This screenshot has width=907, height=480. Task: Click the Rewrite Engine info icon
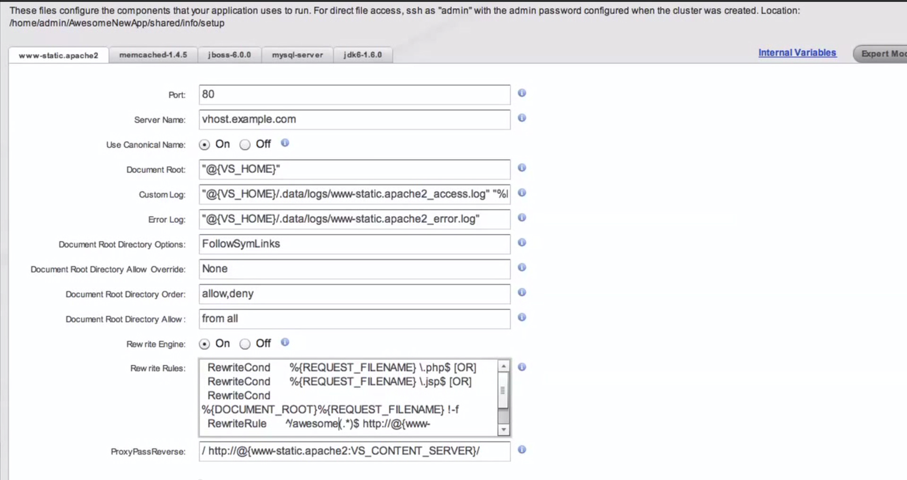pos(285,343)
